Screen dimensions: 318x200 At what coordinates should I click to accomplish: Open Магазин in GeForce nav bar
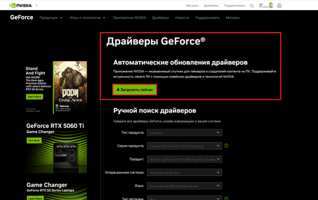(233, 18)
